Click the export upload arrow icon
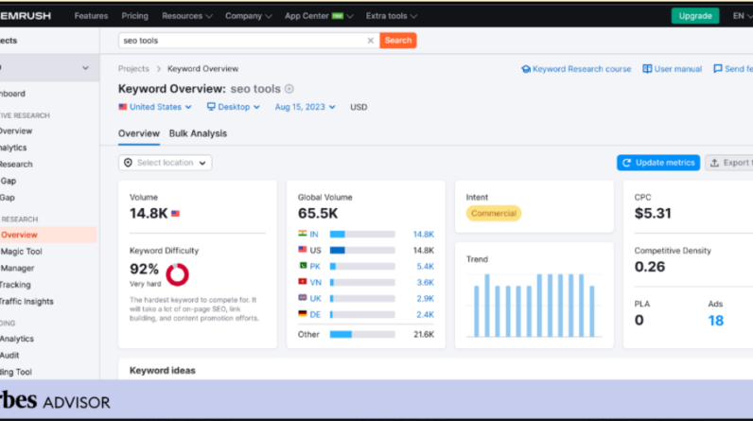The height and width of the screenshot is (421, 753). coord(714,163)
